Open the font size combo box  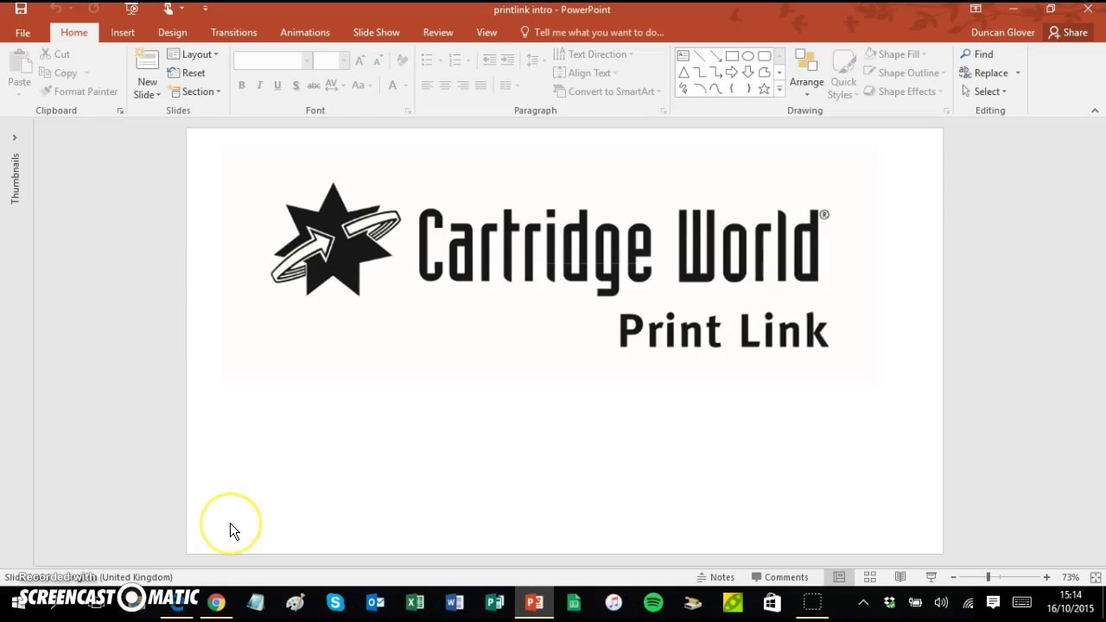click(x=331, y=60)
